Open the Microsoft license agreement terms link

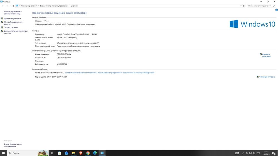(110, 73)
